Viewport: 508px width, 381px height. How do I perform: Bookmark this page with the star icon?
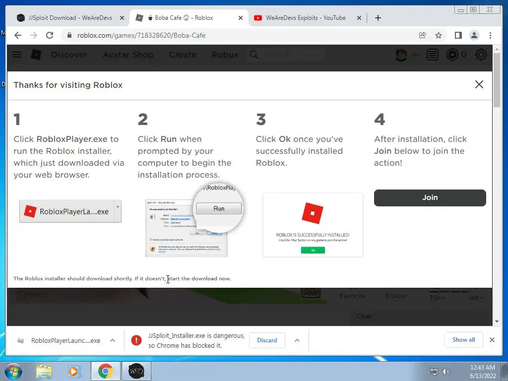pos(439,35)
